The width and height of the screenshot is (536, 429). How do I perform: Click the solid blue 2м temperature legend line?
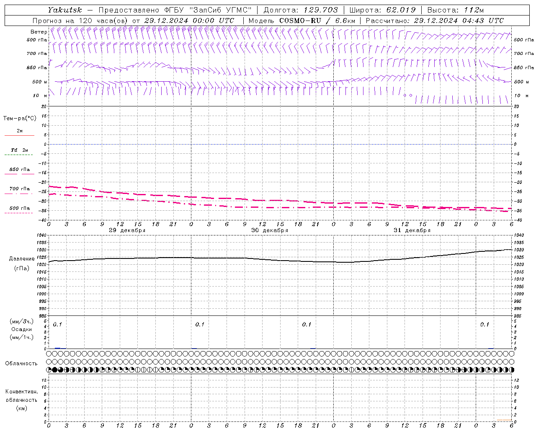pyautogui.click(x=19, y=135)
